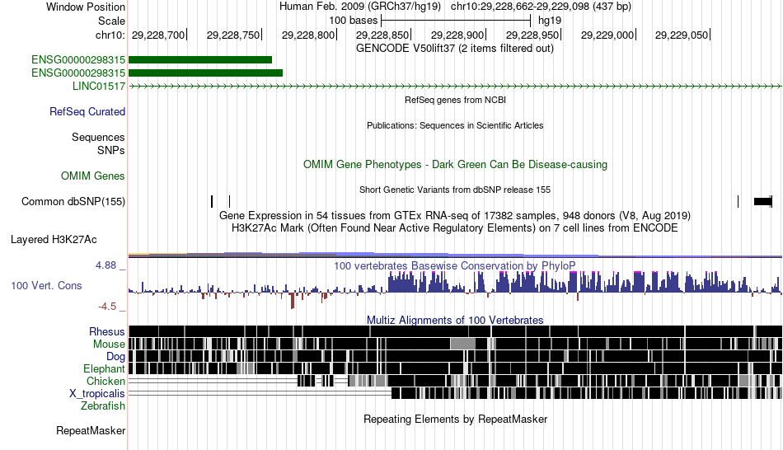Click the Dog alignment label
This screenshot has height=450, width=783.
click(115, 357)
